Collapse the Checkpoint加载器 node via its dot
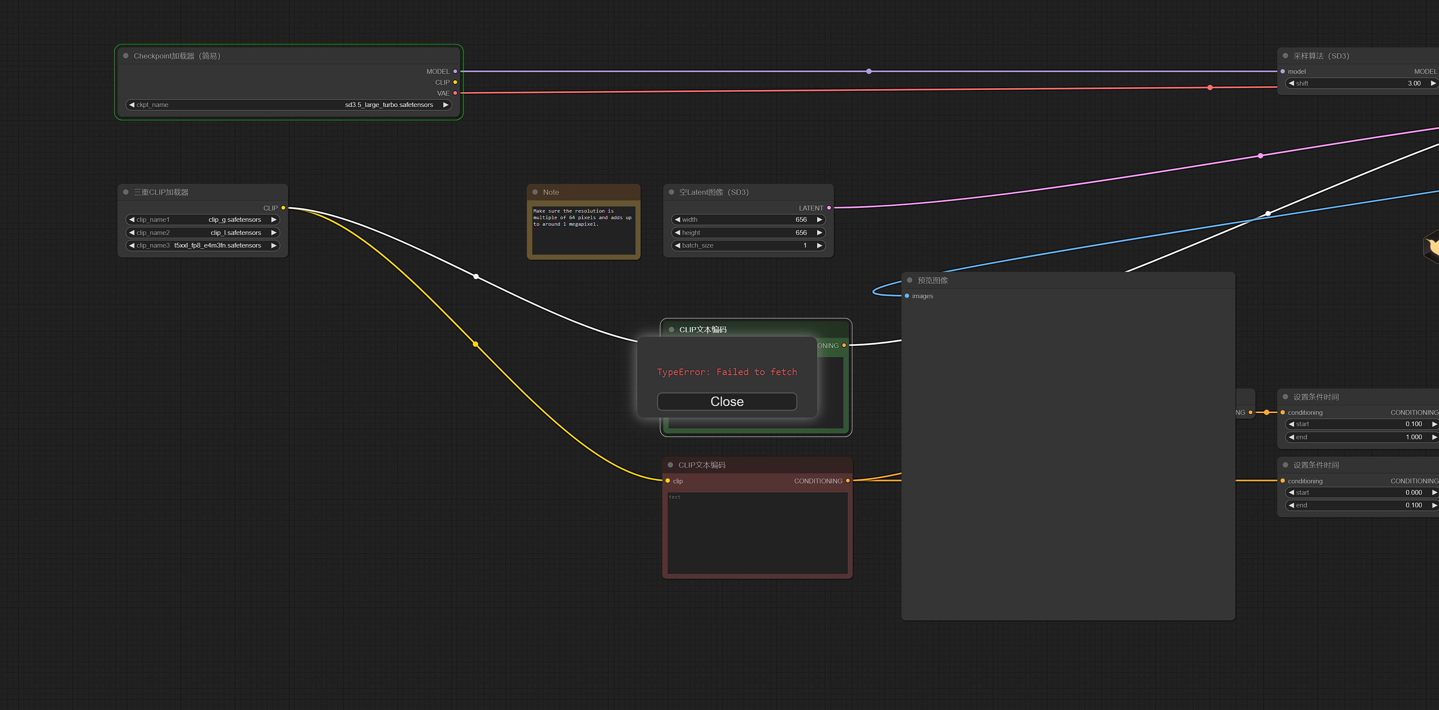Screen dimensions: 1439x710 click(x=126, y=56)
